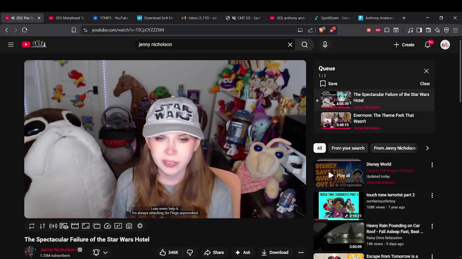Image resolution: width=462 pixels, height=259 pixels.
Task: Open the browser extensions puzzle icon
Action: click(x=387, y=30)
